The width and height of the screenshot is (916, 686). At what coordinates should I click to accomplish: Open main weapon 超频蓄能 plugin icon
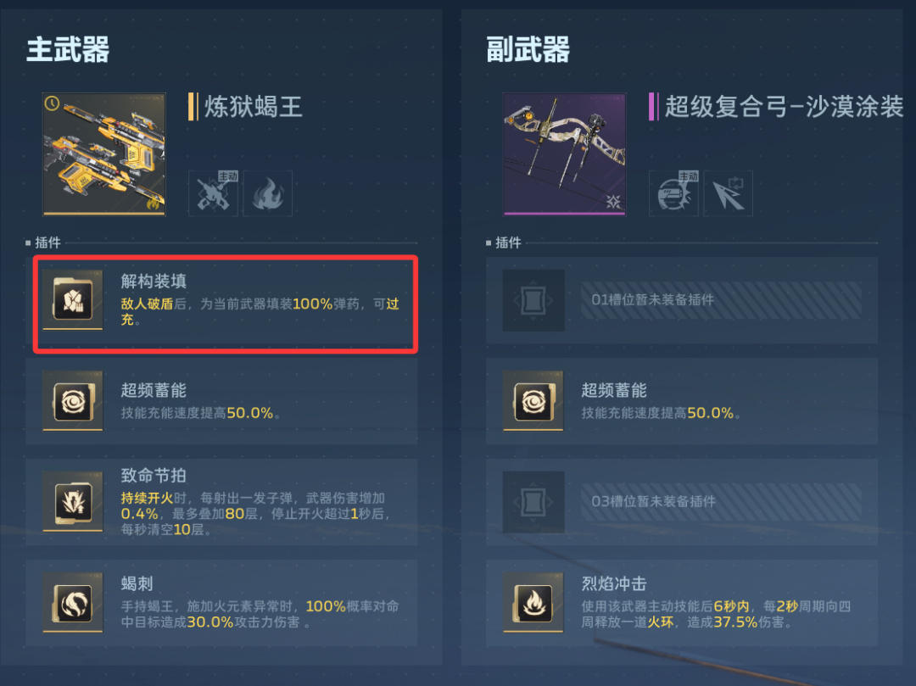tap(73, 401)
